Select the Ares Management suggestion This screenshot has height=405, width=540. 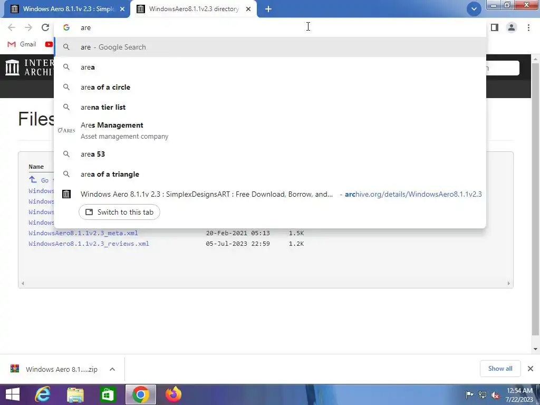coord(271,131)
